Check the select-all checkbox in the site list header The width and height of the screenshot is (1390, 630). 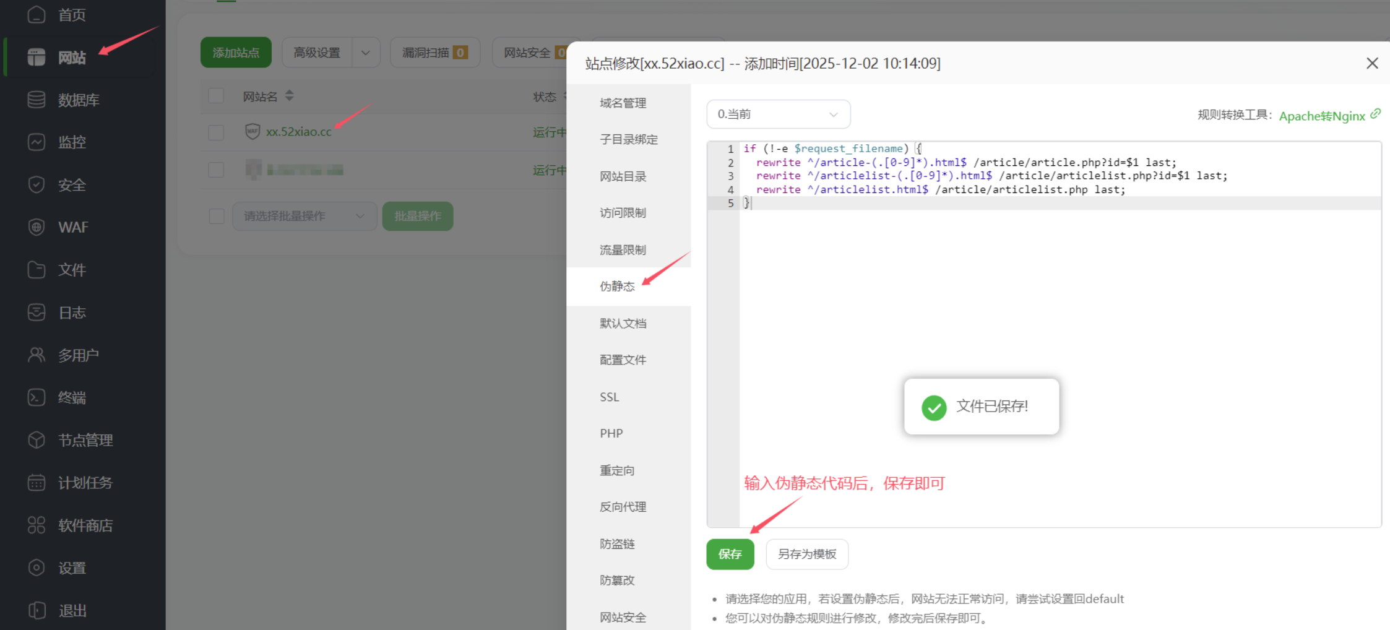tap(216, 96)
